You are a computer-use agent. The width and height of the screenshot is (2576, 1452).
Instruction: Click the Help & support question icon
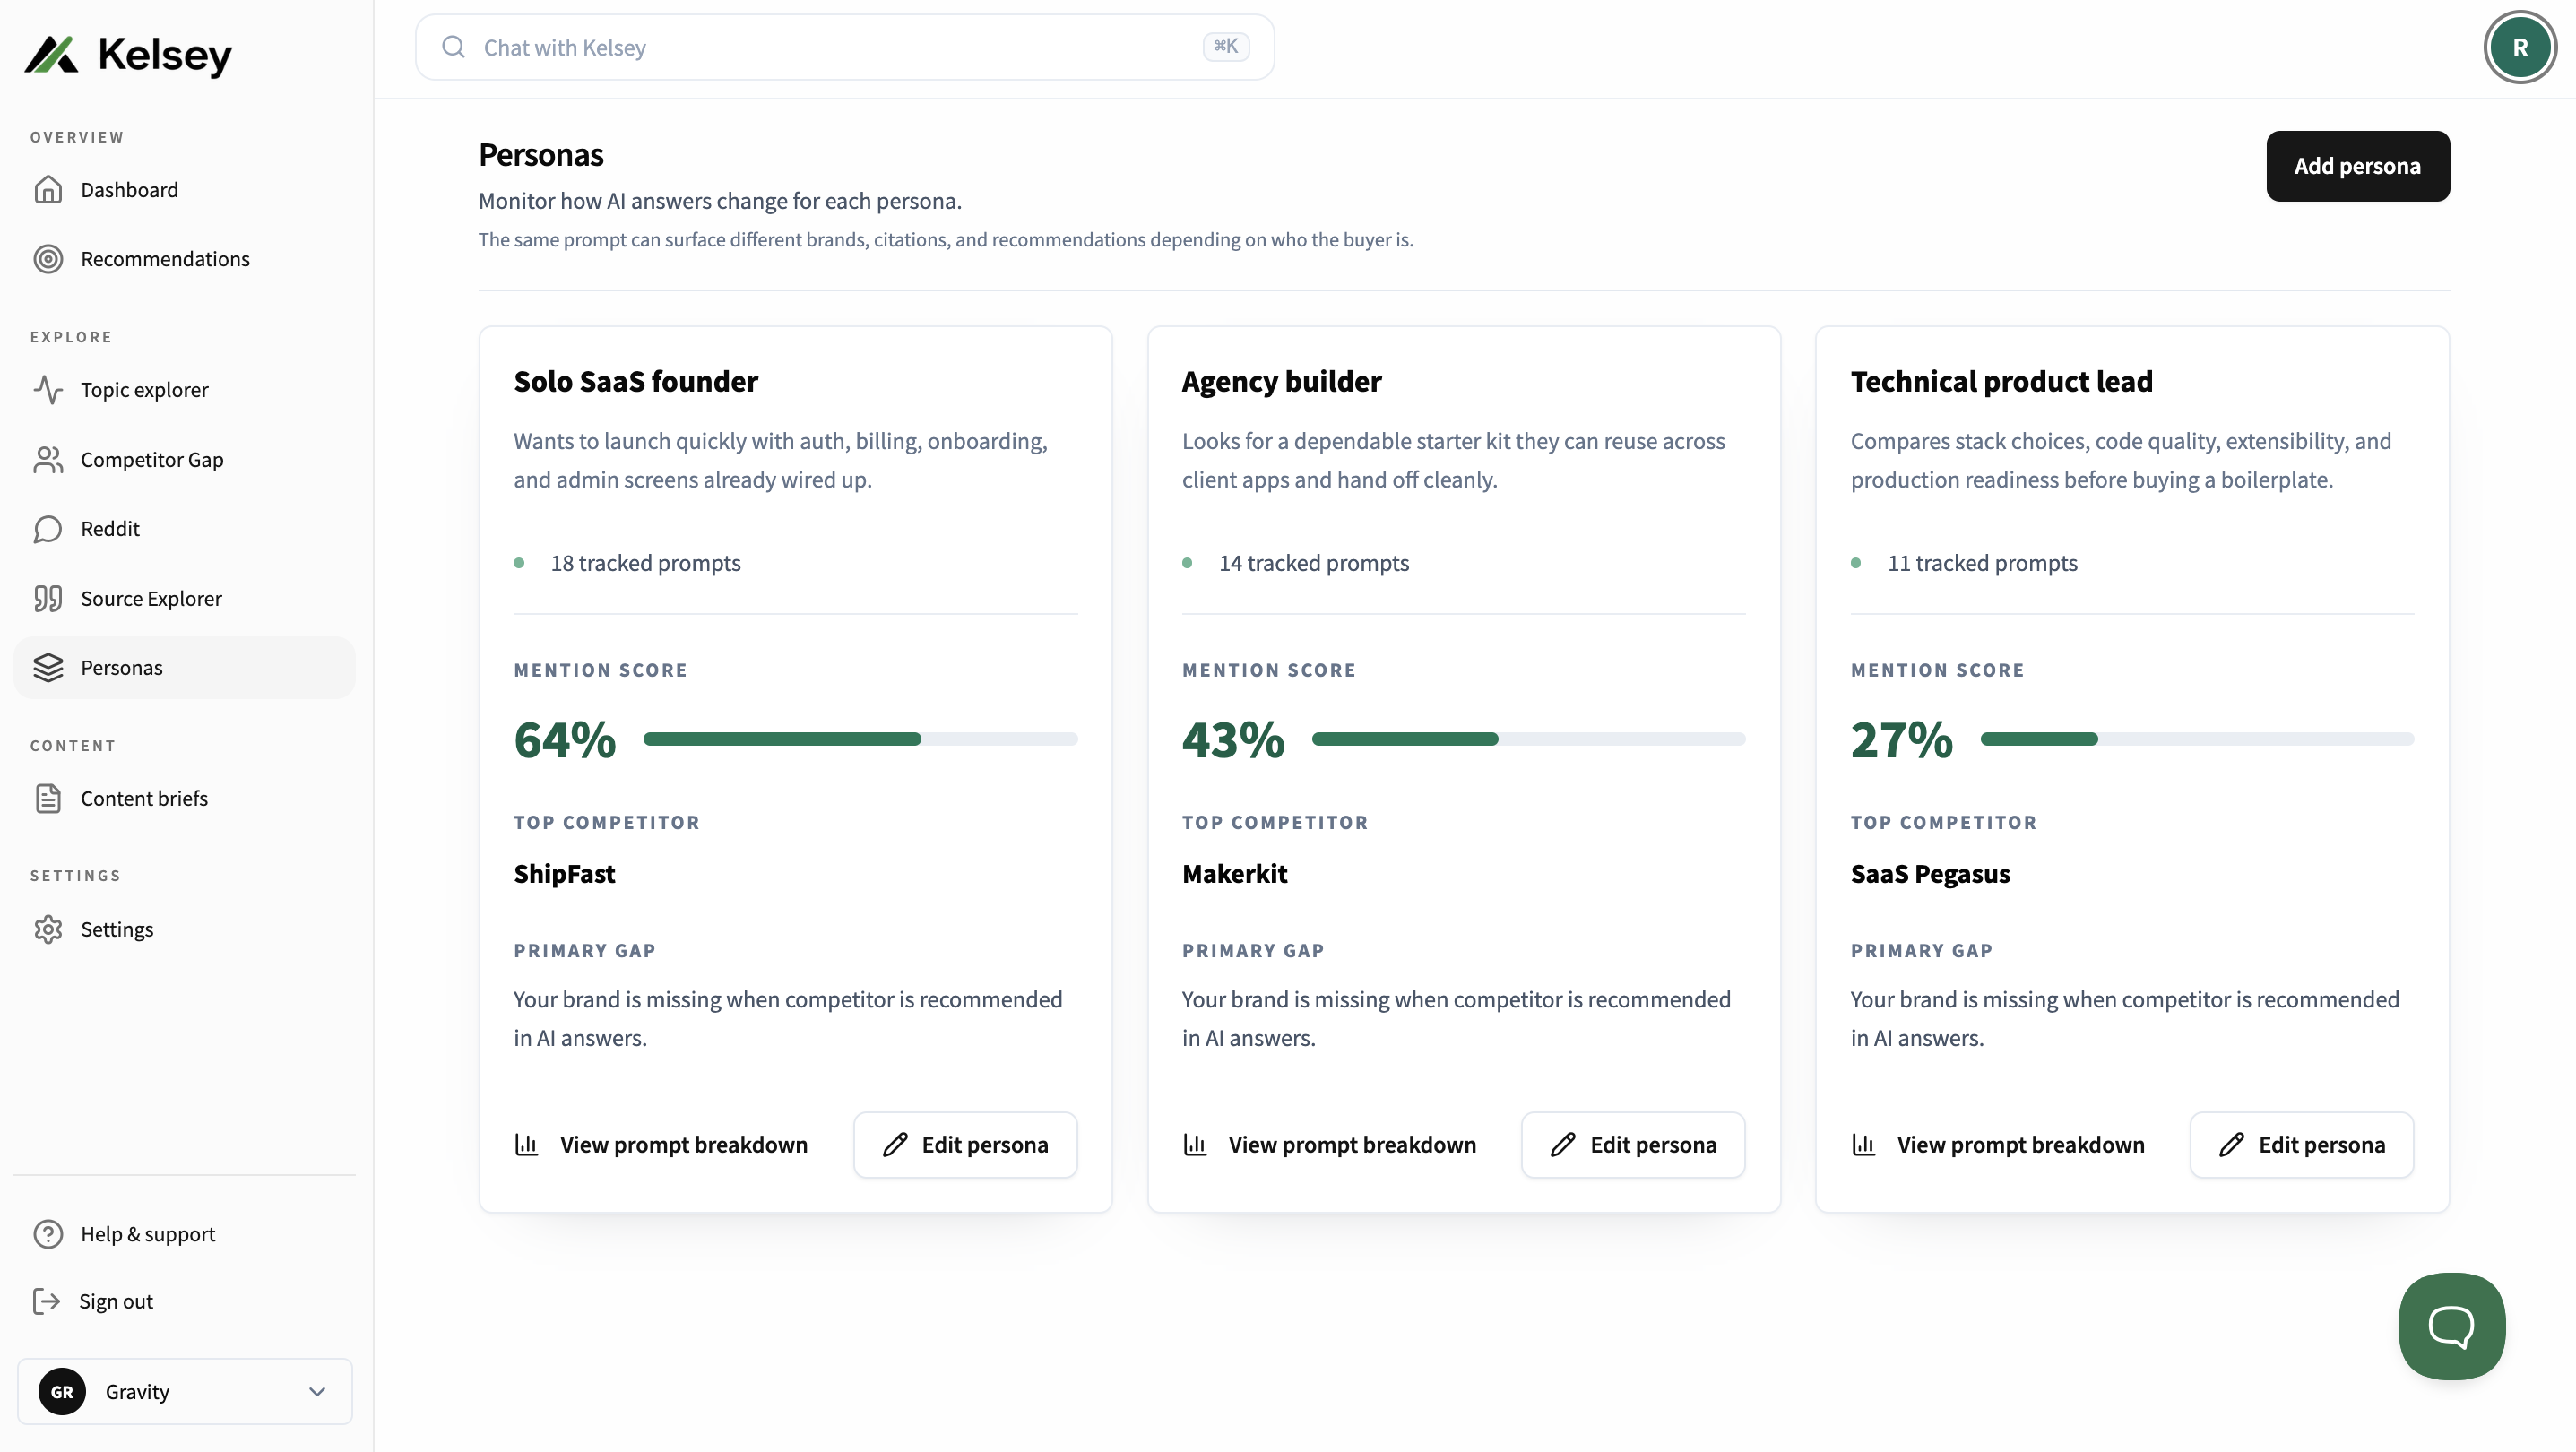(x=48, y=1234)
